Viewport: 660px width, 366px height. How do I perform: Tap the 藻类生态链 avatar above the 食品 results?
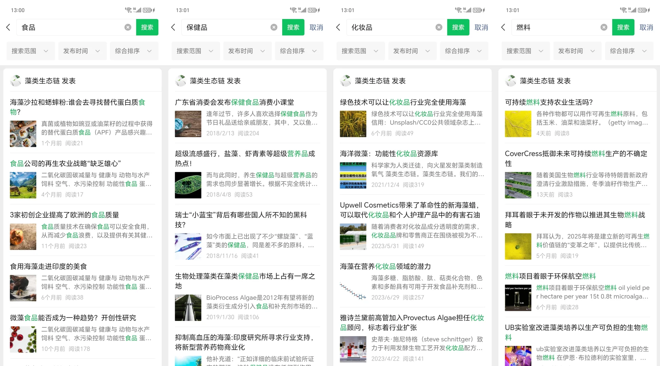tap(15, 81)
